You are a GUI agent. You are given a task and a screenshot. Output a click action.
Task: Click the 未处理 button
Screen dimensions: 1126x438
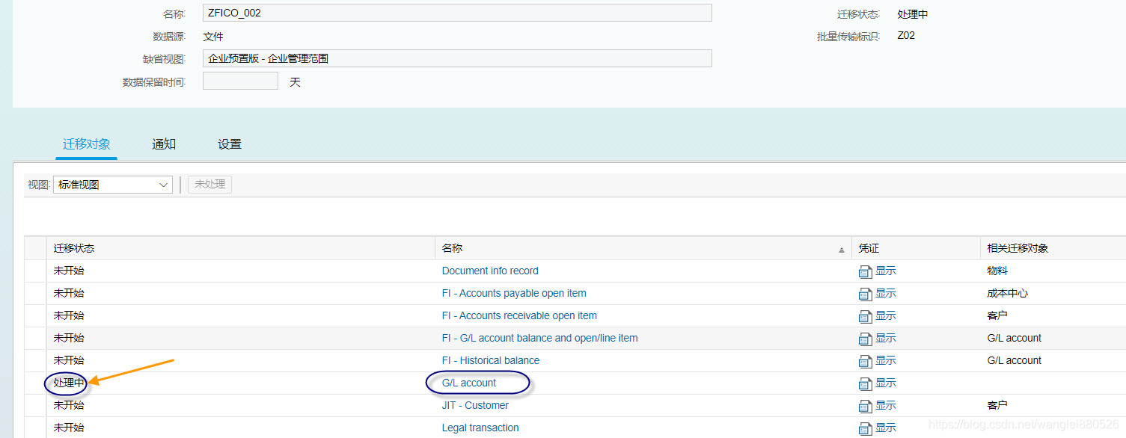209,184
